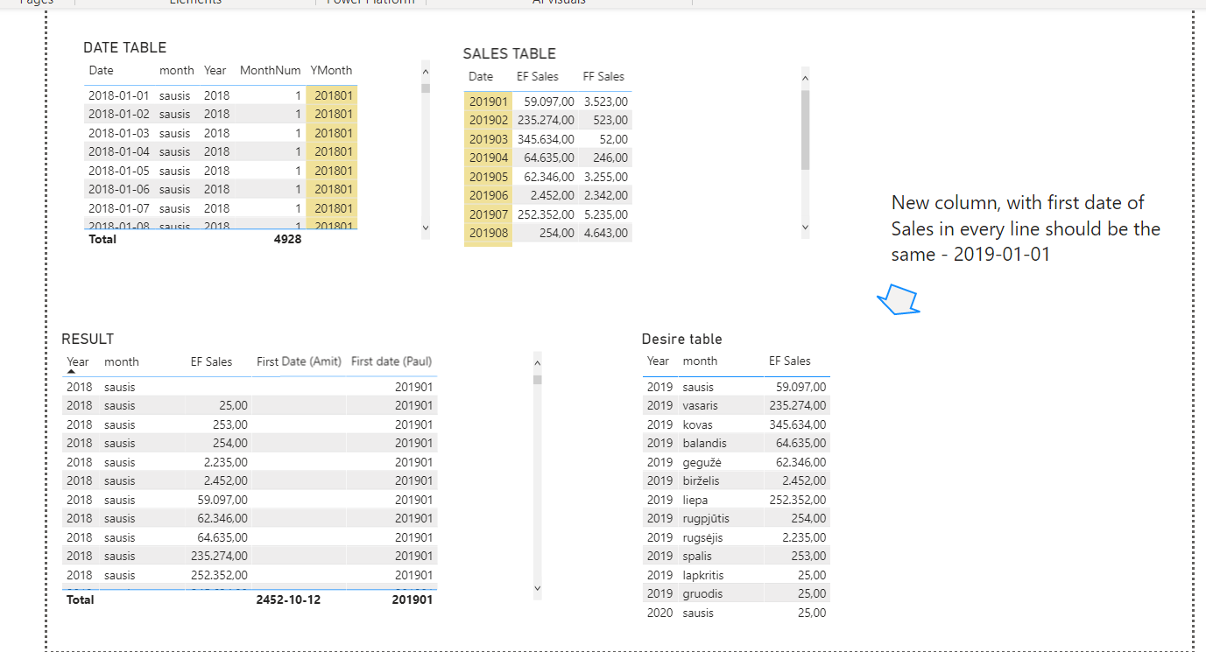Click the 5.235,00 FF Sales value
Image resolution: width=1206 pixels, height=652 pixels.
pyautogui.click(x=606, y=214)
